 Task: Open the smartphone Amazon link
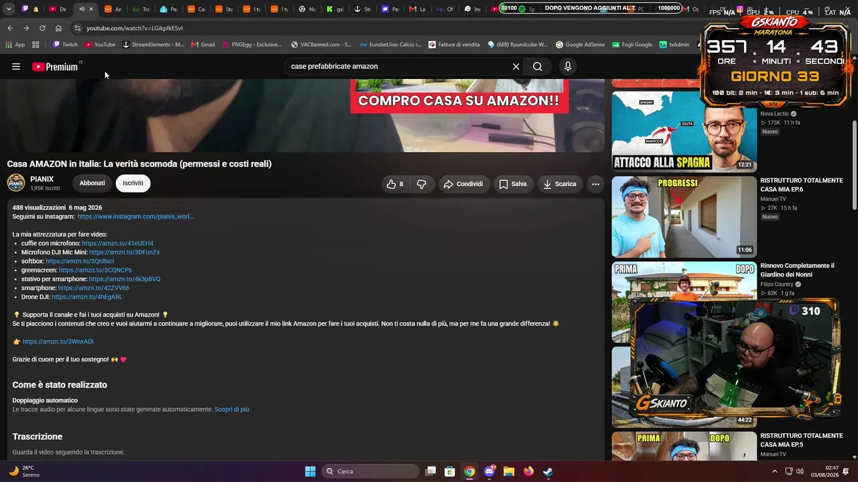coord(94,288)
